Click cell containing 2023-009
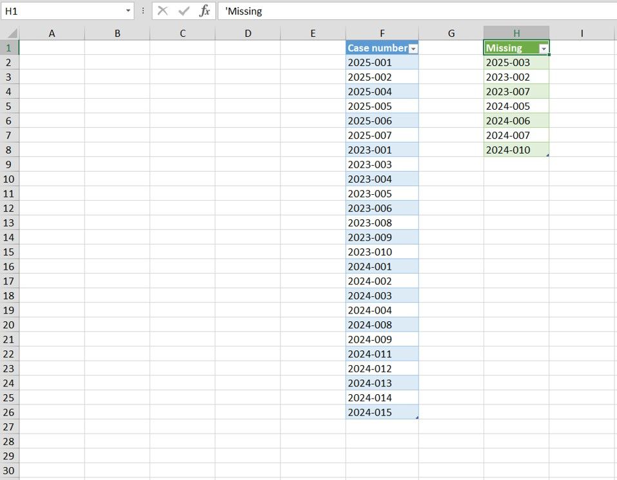617x480 pixels. point(382,237)
